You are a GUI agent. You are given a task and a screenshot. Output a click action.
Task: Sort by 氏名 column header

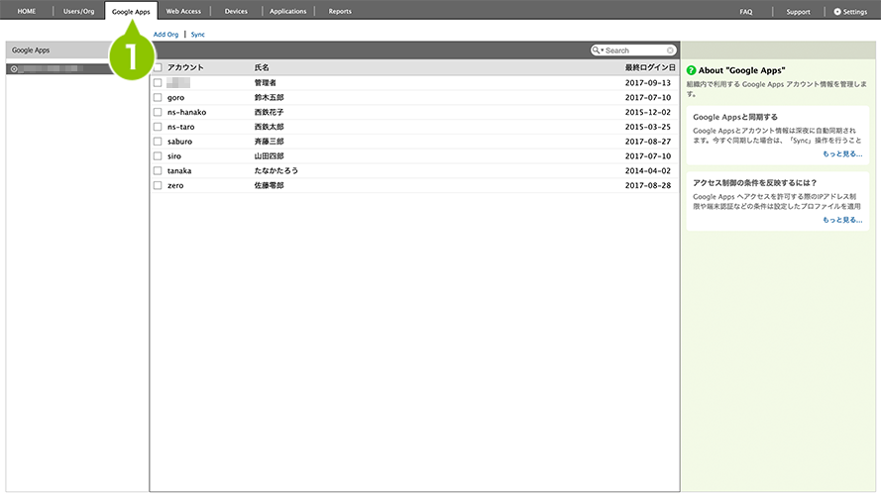pyautogui.click(x=262, y=67)
